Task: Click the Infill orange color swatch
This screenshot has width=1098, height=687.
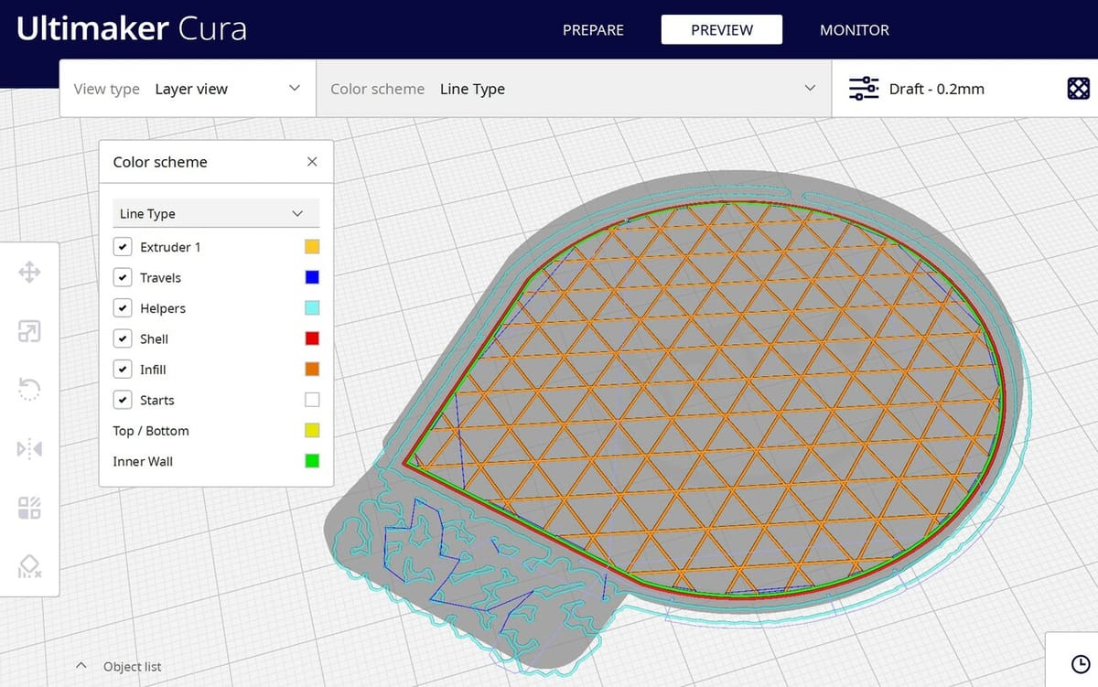Action: [x=312, y=370]
